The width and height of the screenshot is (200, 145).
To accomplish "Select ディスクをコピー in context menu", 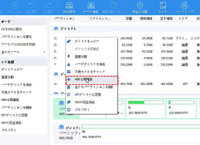I will (91, 41).
